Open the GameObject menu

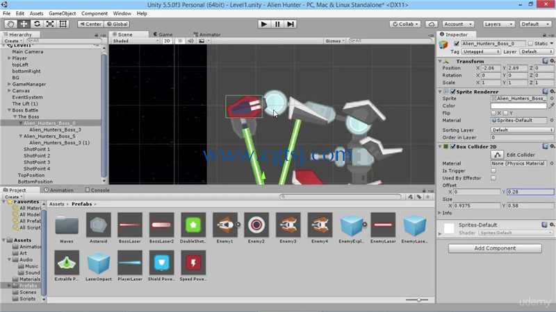[x=63, y=13]
